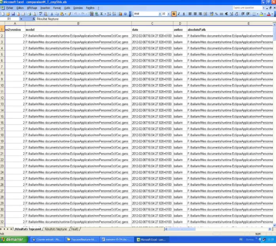Screen dimensions: 276x246
Task: Save the workbook with the floppy disk icon
Action: tap(13, 14)
